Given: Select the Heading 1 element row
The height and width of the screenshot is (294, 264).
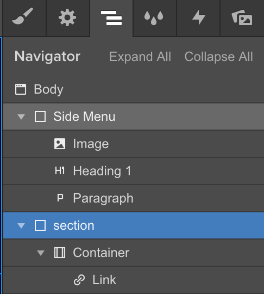Looking at the screenshot, I should 134,171.
